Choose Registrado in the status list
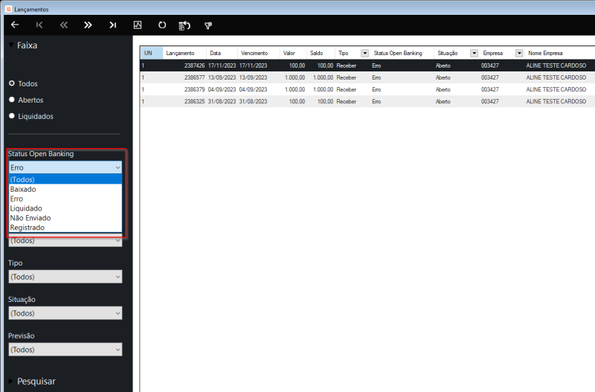595x392 pixels. pos(65,228)
